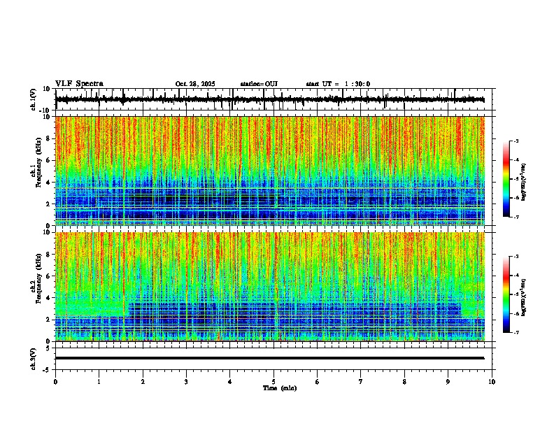The image size is (554, 428).
Task: Click time axis tick label "5"
Action: click(x=274, y=382)
